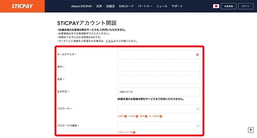
Task: Click the ログイン button
Action: click(246, 6)
